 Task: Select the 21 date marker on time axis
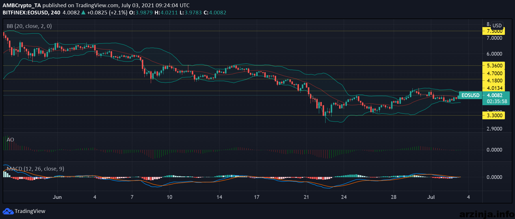pos(306,197)
